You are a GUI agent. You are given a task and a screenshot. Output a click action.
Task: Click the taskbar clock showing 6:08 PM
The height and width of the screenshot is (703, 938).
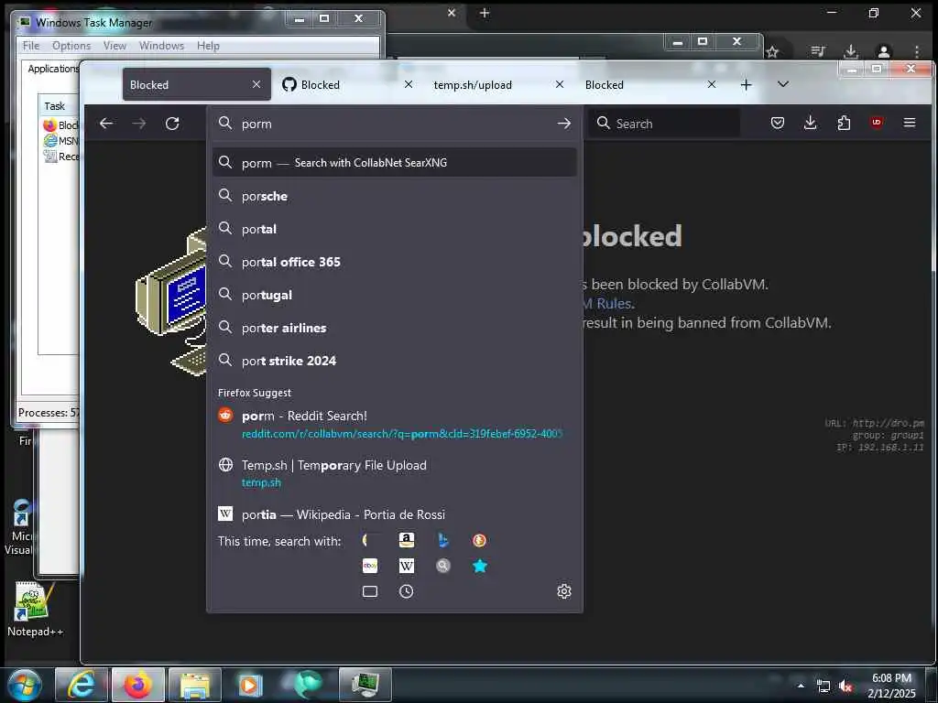[x=891, y=686]
